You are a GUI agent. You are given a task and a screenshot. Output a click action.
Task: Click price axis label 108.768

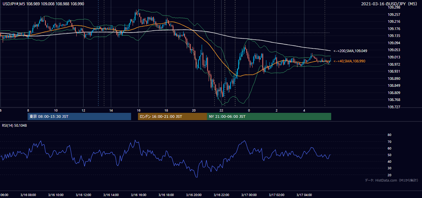tap(394, 100)
